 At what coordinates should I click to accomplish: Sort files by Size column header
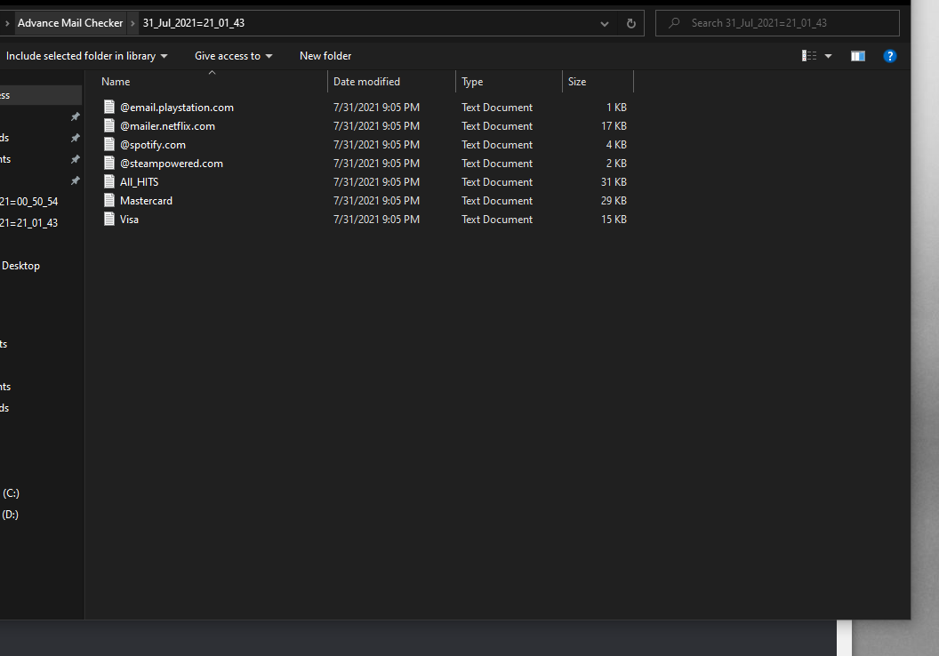(577, 82)
